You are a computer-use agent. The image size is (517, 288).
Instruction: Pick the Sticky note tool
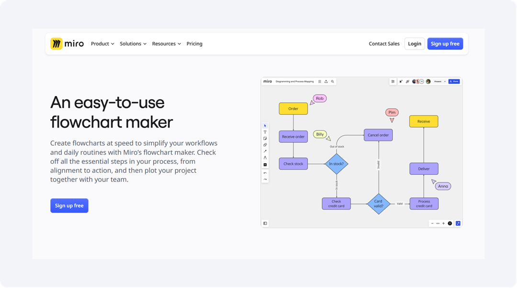[265, 139]
